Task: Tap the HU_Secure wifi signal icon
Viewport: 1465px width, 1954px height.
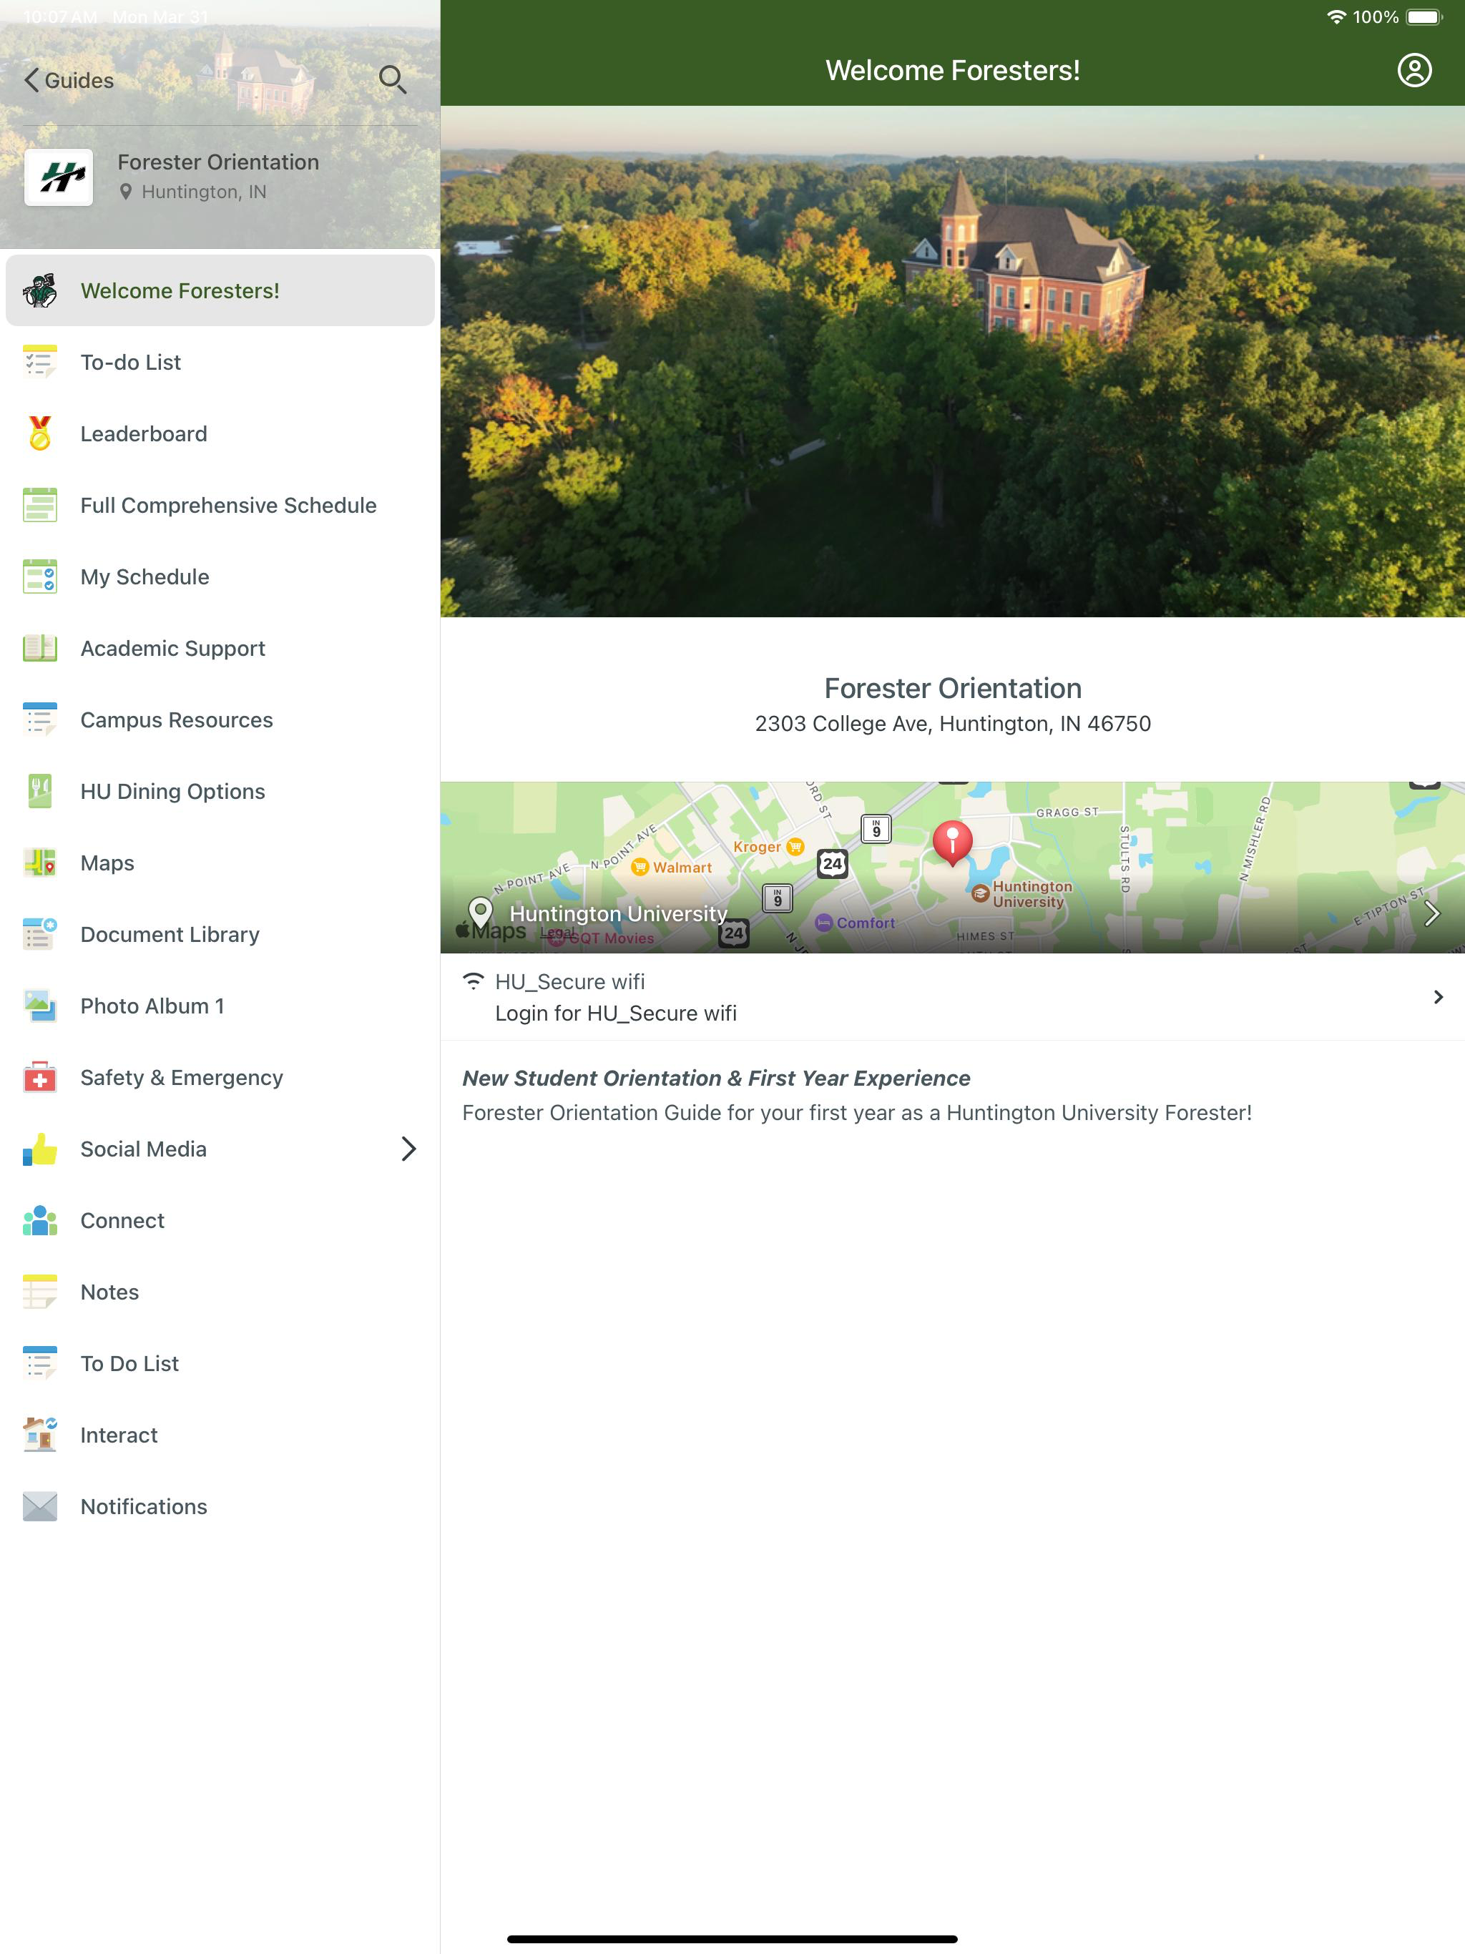Action: [474, 981]
